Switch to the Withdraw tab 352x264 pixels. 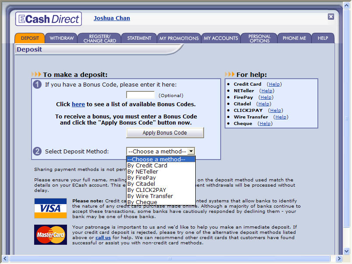tap(61, 38)
